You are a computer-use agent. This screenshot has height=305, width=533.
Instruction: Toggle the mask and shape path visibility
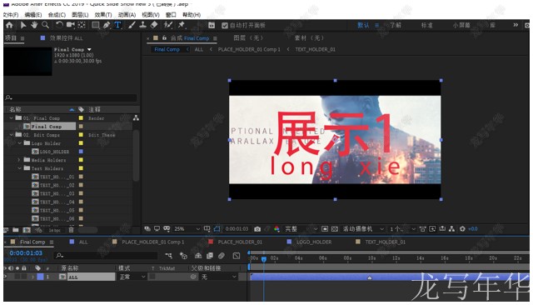(x=217, y=229)
